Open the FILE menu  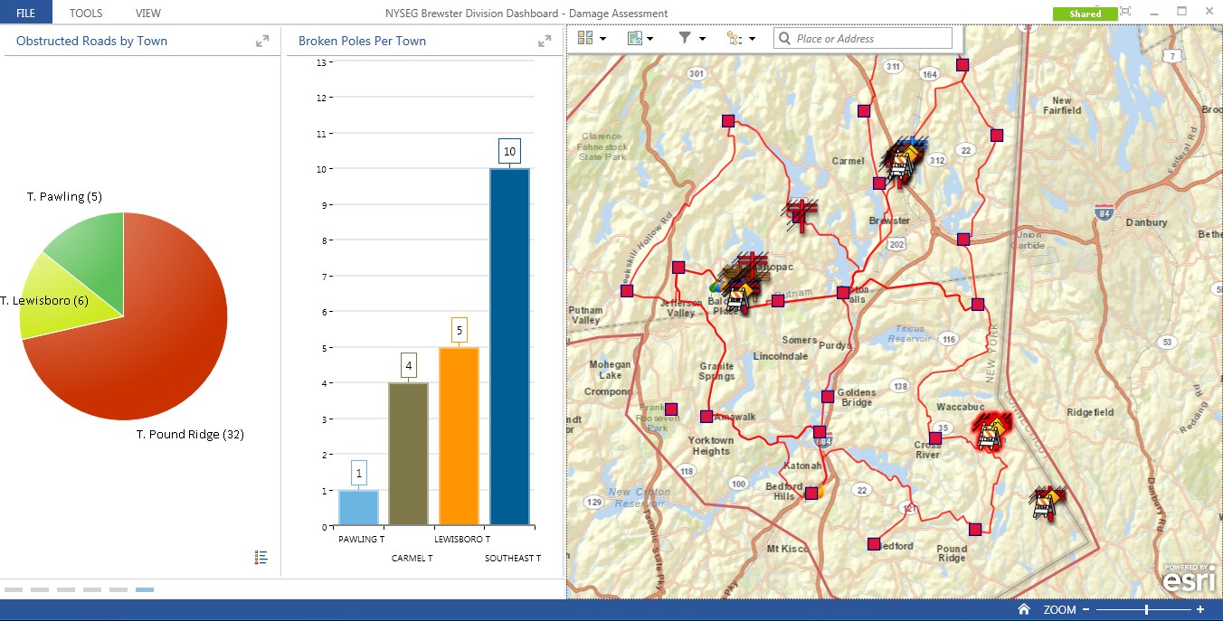(x=25, y=13)
